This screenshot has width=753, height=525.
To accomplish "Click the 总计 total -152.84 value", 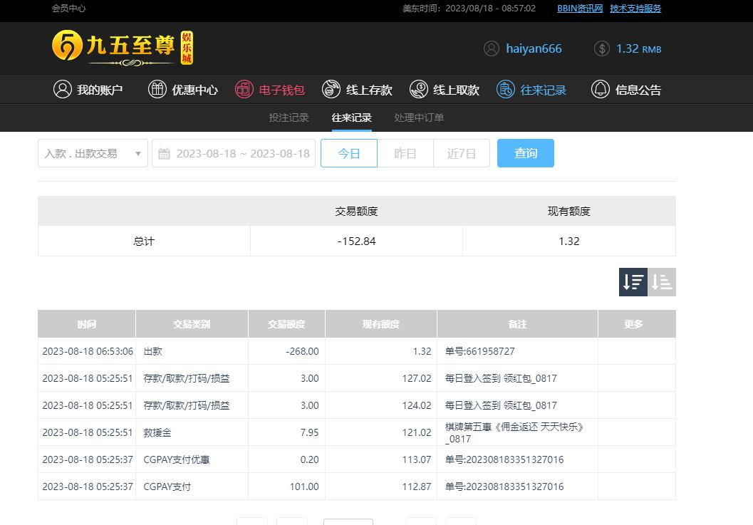I will pos(356,241).
